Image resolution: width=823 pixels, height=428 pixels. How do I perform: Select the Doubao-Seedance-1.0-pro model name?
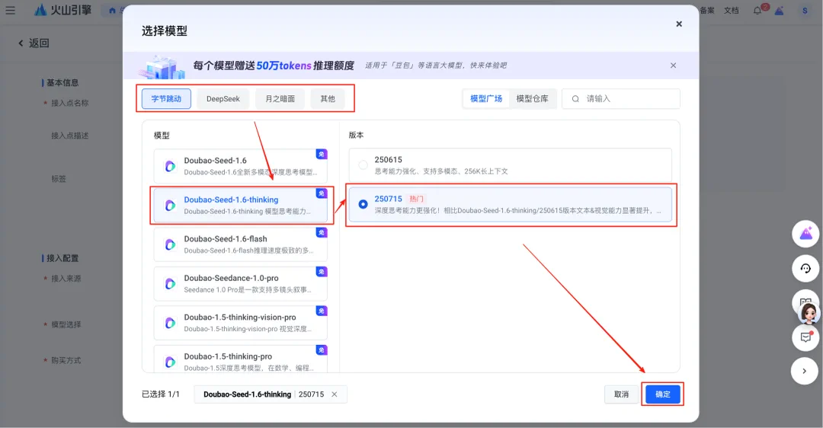(232, 278)
